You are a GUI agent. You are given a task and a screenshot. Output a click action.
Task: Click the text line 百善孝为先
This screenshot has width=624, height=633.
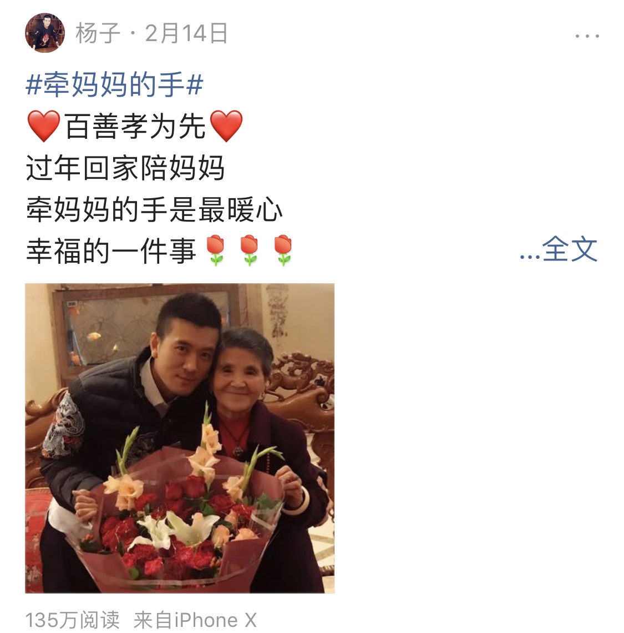[x=135, y=126]
